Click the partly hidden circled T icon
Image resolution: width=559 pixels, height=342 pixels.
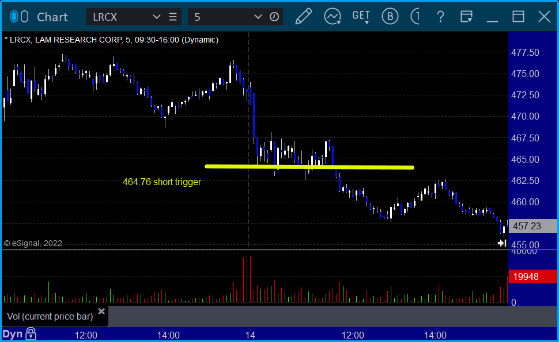coord(415,16)
